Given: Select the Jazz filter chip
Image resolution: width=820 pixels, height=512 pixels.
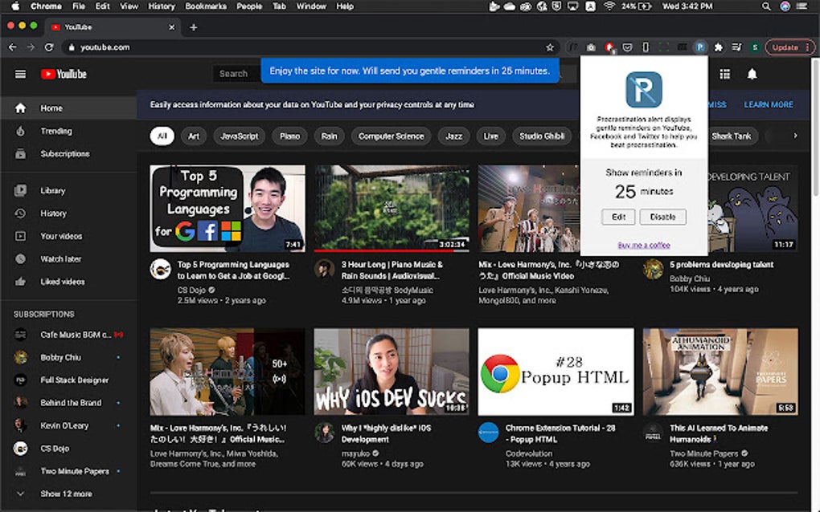Looking at the screenshot, I should coord(454,136).
